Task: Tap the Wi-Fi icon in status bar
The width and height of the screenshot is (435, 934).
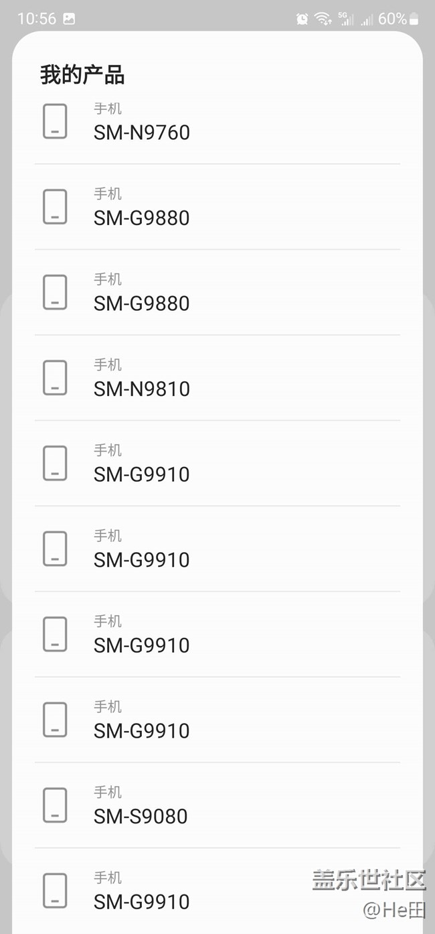Action: (323, 19)
